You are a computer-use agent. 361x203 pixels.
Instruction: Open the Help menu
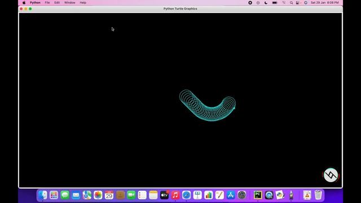tap(83, 3)
